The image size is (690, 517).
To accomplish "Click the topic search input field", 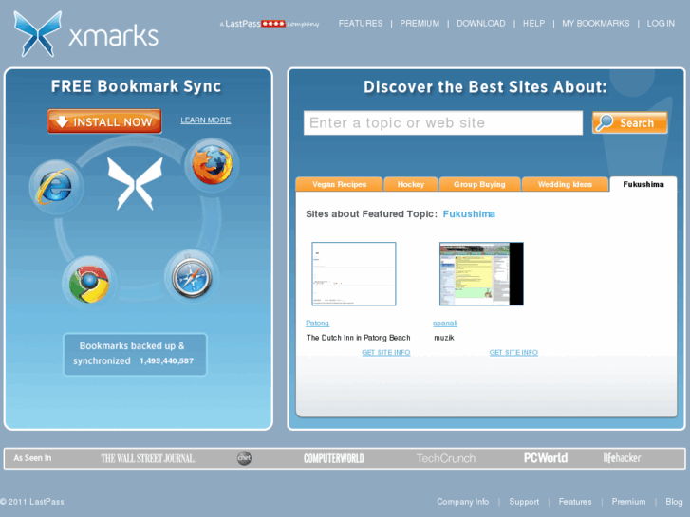I will [x=443, y=122].
